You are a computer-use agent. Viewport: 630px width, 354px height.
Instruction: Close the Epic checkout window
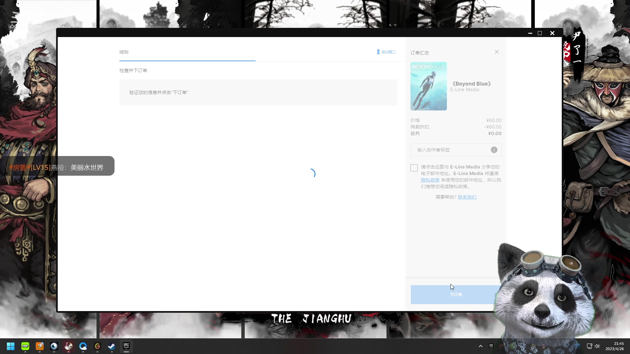552,33
